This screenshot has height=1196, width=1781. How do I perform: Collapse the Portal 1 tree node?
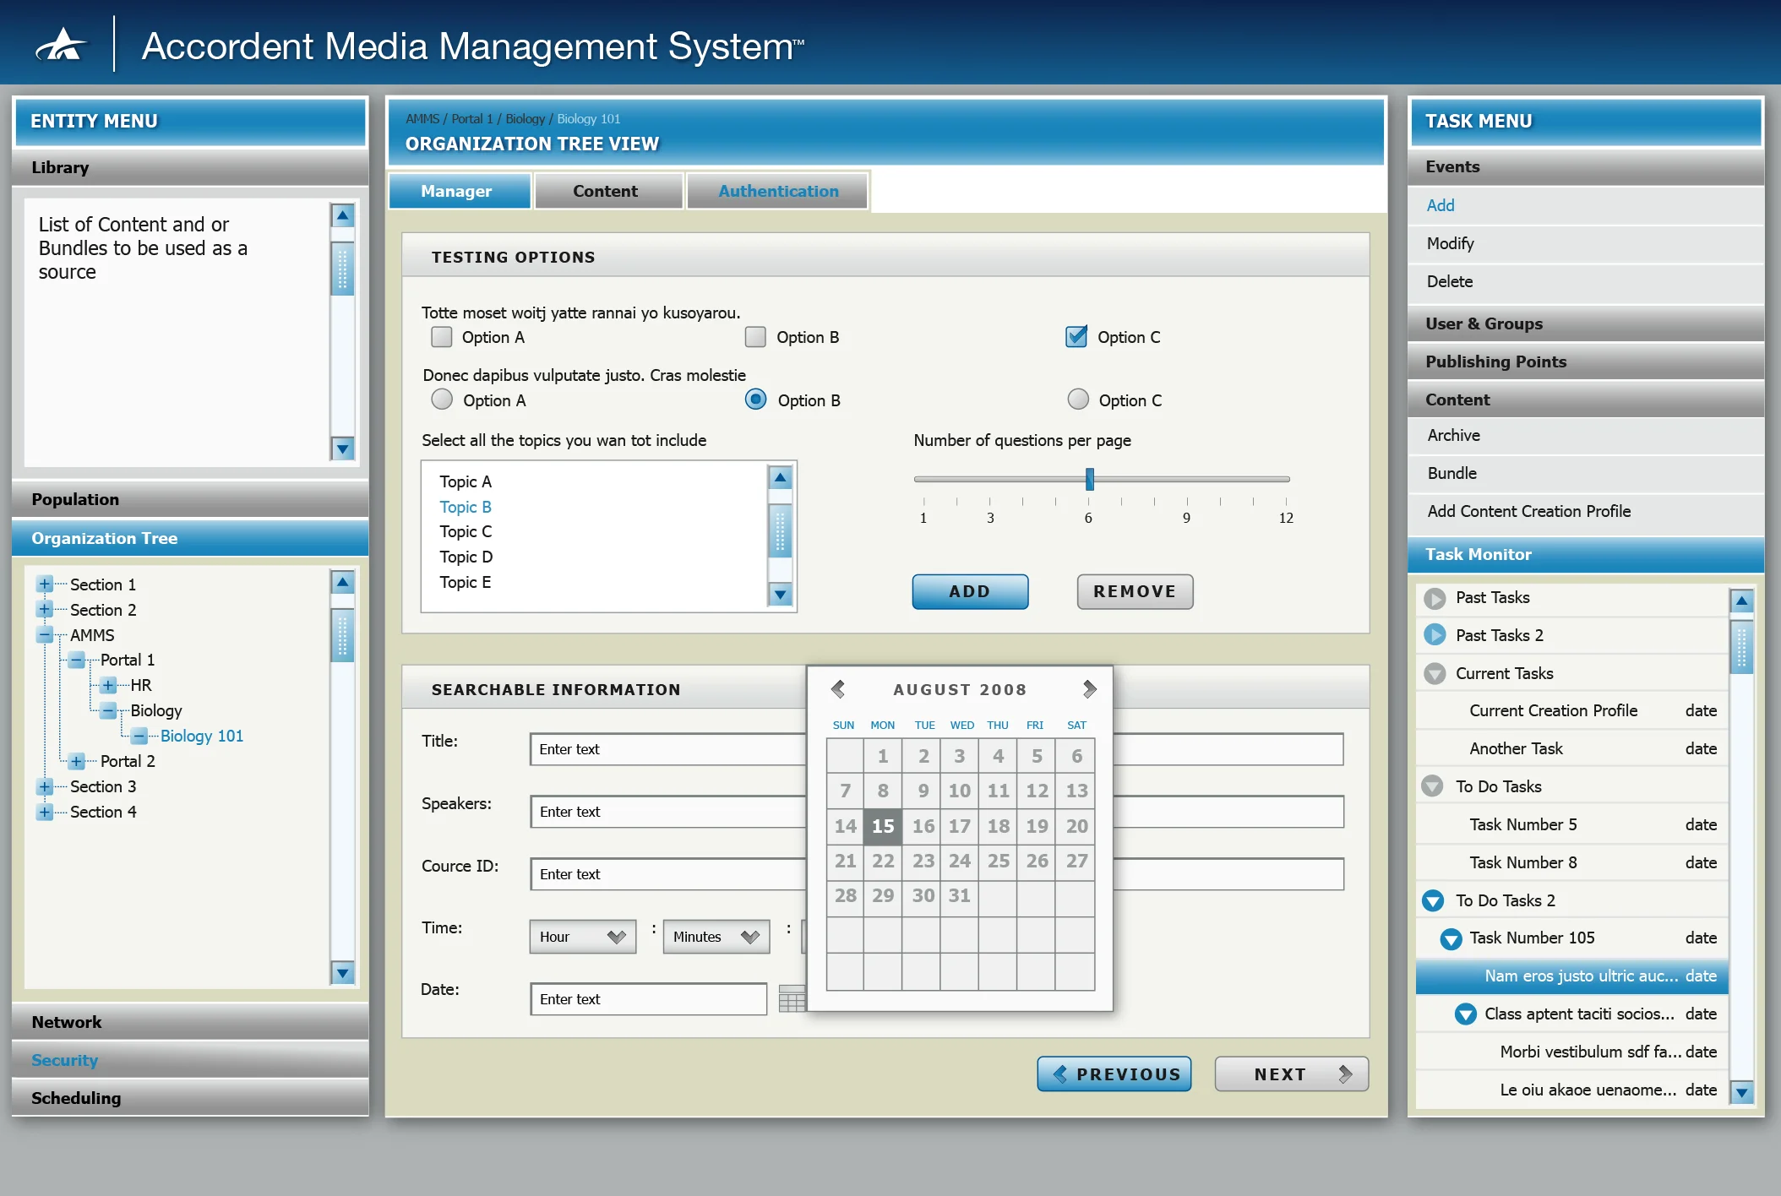point(77,661)
